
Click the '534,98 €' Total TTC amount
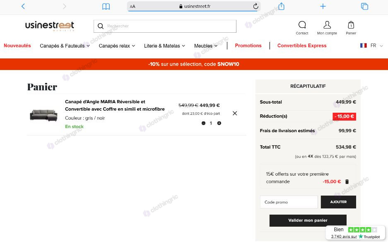pos(346,147)
